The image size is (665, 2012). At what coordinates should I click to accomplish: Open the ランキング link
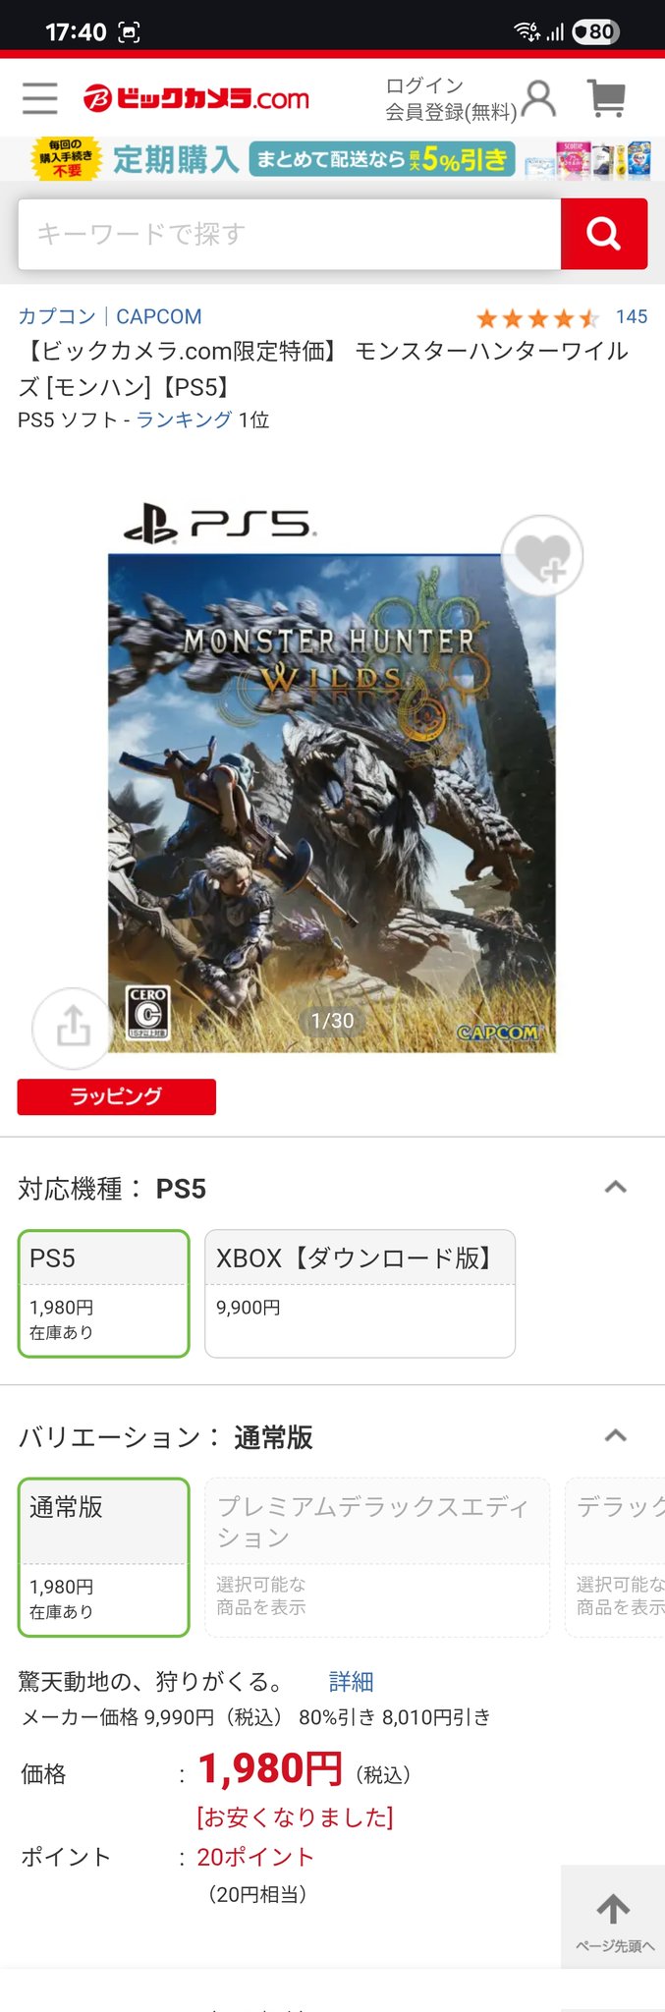pyautogui.click(x=184, y=419)
